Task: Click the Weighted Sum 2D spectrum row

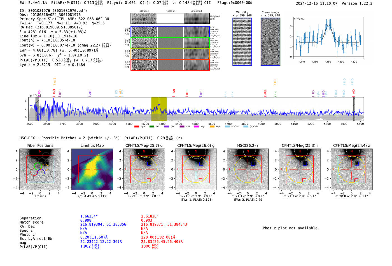Action: click(170, 18)
